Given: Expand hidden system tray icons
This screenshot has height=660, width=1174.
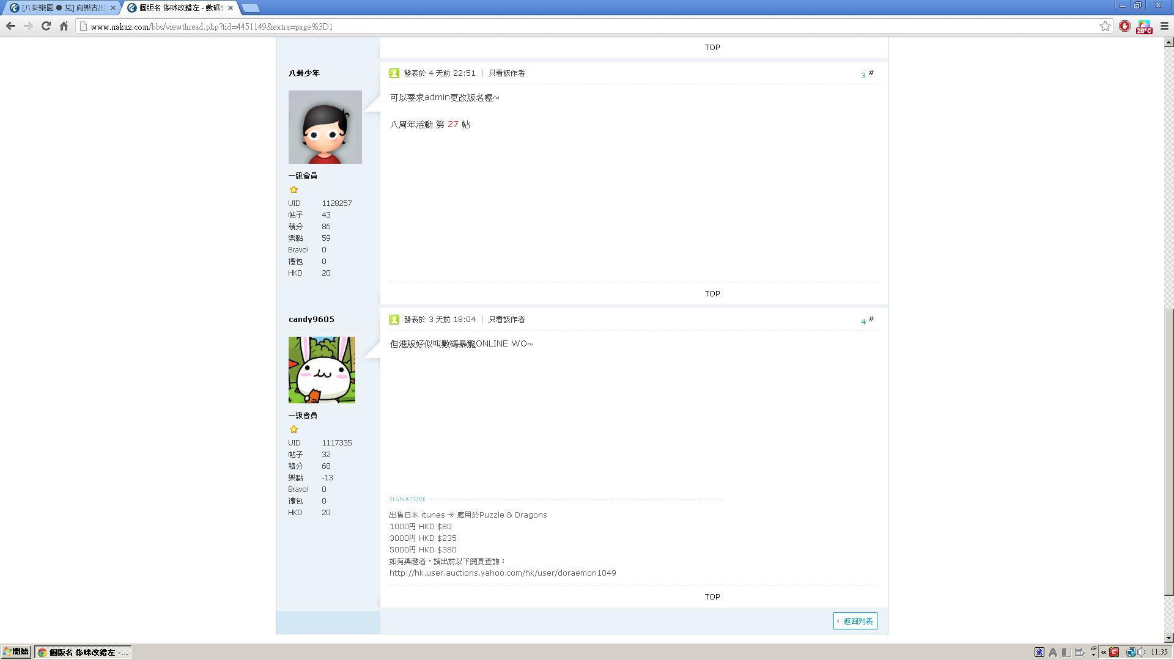Looking at the screenshot, I should (1104, 652).
